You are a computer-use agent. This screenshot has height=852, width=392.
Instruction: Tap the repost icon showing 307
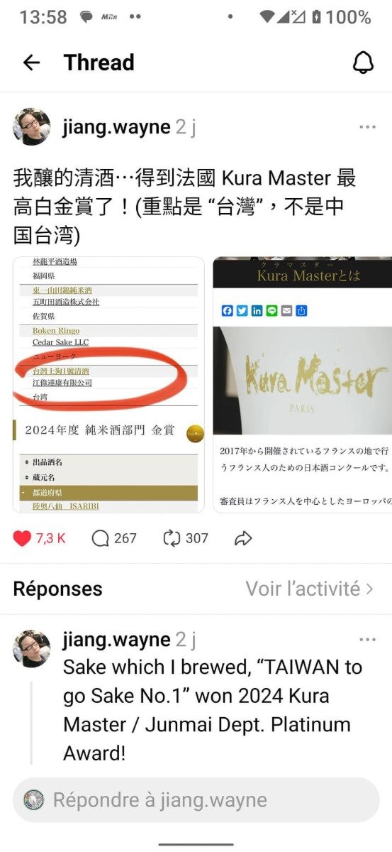click(x=172, y=538)
